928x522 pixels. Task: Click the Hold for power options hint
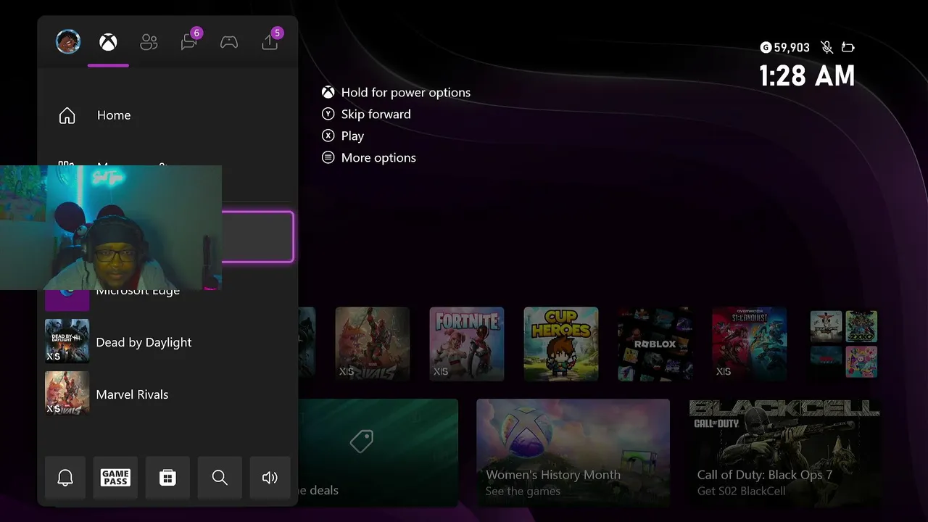(x=396, y=92)
